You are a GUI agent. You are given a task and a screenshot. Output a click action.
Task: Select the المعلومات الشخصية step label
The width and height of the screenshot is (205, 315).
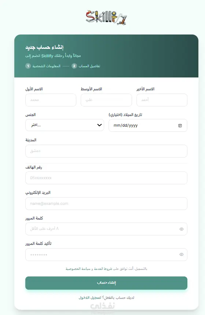pyautogui.click(x=46, y=66)
